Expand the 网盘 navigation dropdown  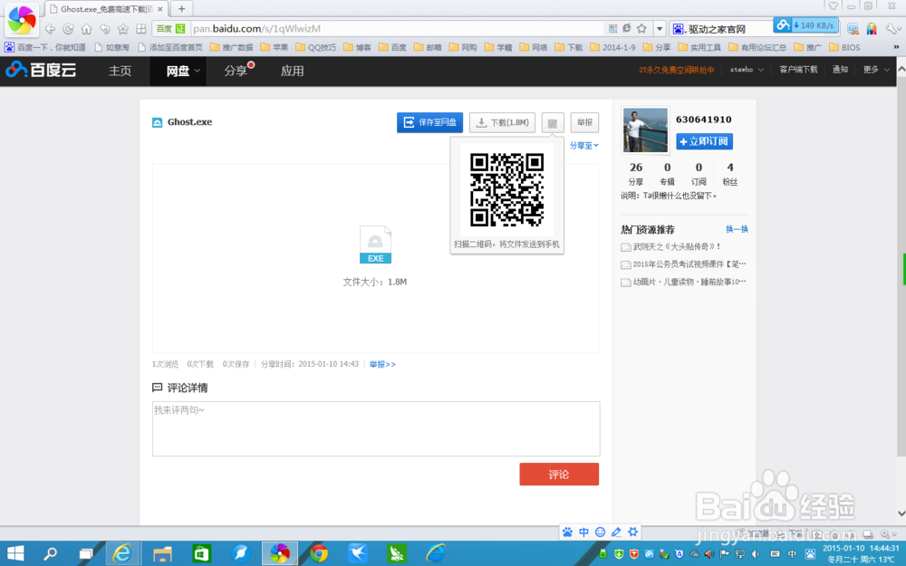click(197, 71)
